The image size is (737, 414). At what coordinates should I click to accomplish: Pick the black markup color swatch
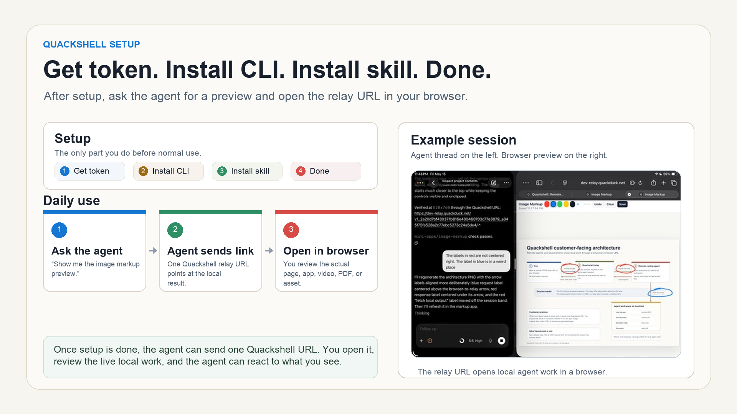[573, 204]
